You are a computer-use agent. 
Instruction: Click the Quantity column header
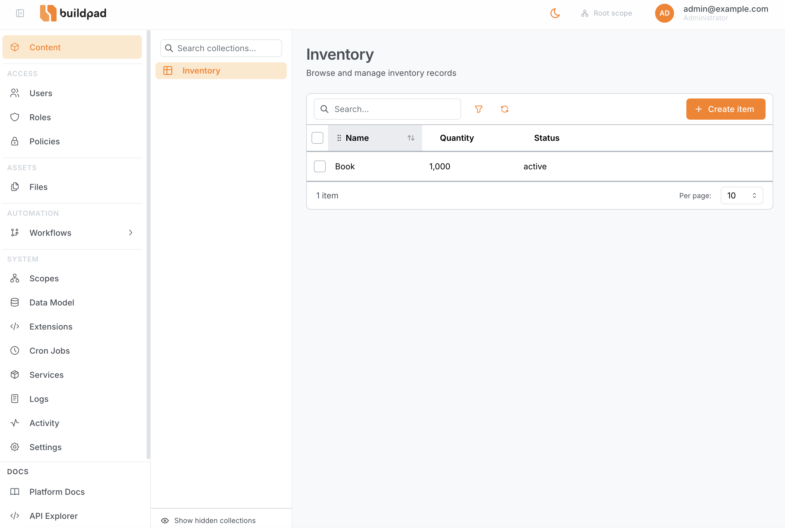tap(457, 138)
